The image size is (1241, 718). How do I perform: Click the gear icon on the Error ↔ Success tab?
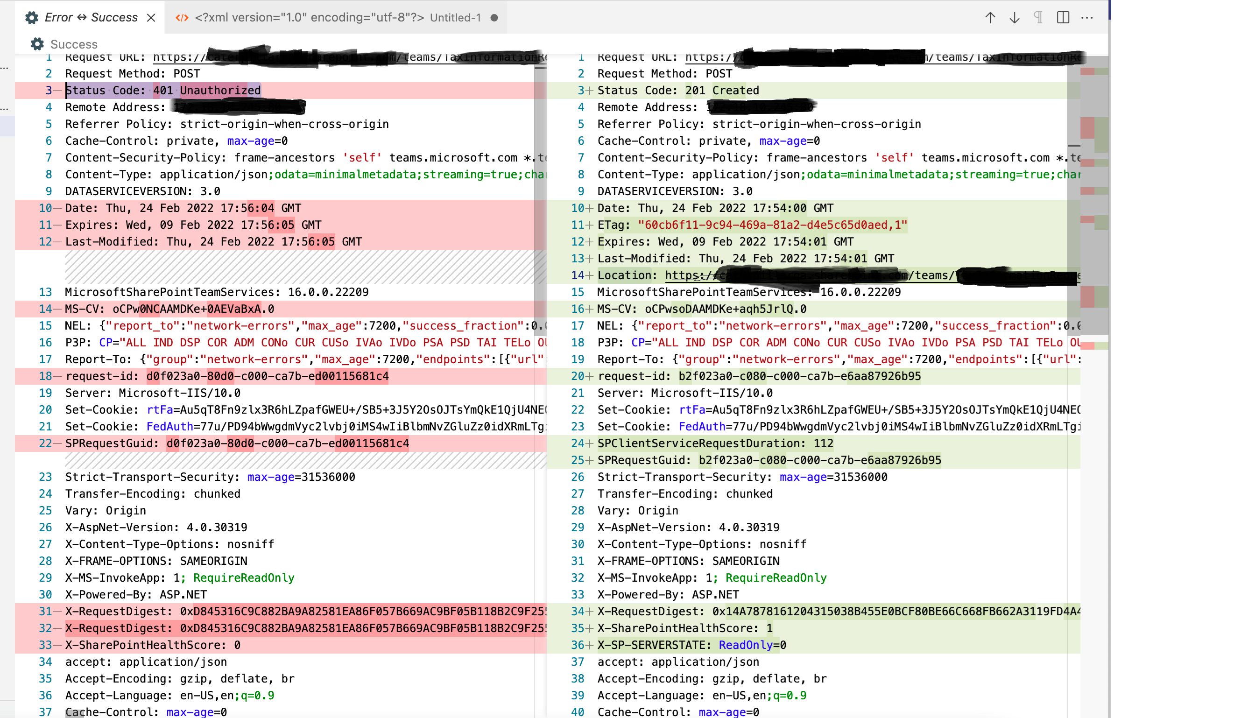pyautogui.click(x=32, y=17)
